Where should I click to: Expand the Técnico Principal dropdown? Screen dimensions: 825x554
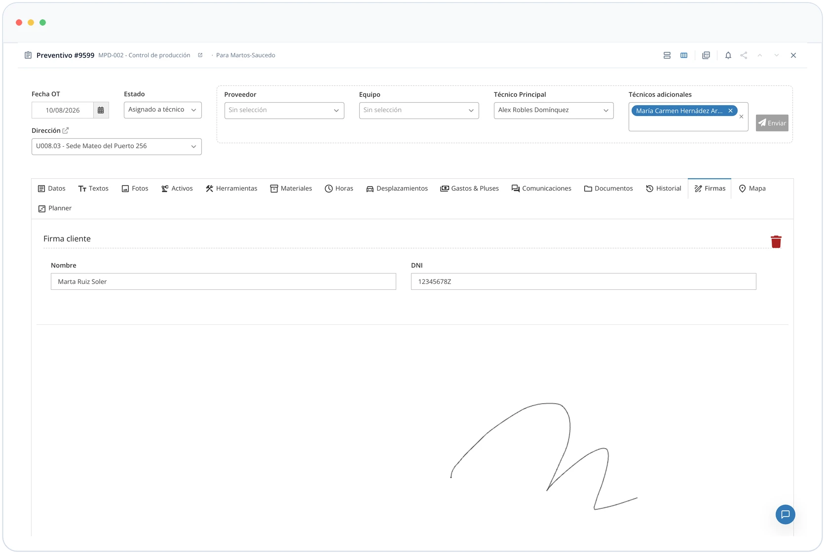(554, 110)
